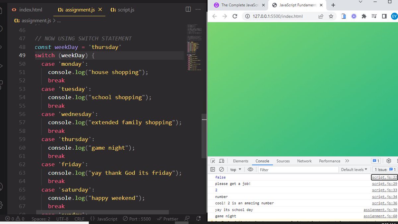Open the Elements DevTools tab
This screenshot has width=398, height=224.
click(x=240, y=161)
